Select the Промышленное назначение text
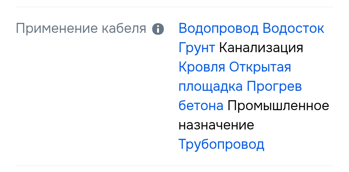This screenshot has height=172, width=349. coord(278,106)
